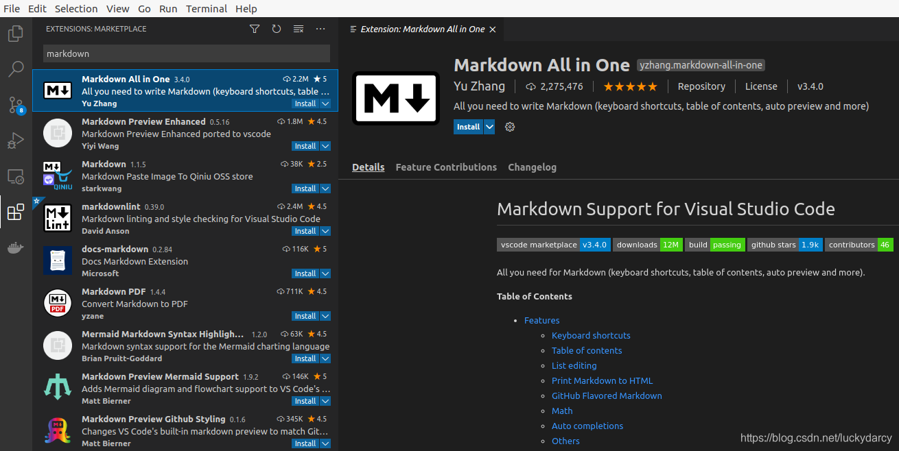Follow the Table of contents link

point(587,350)
